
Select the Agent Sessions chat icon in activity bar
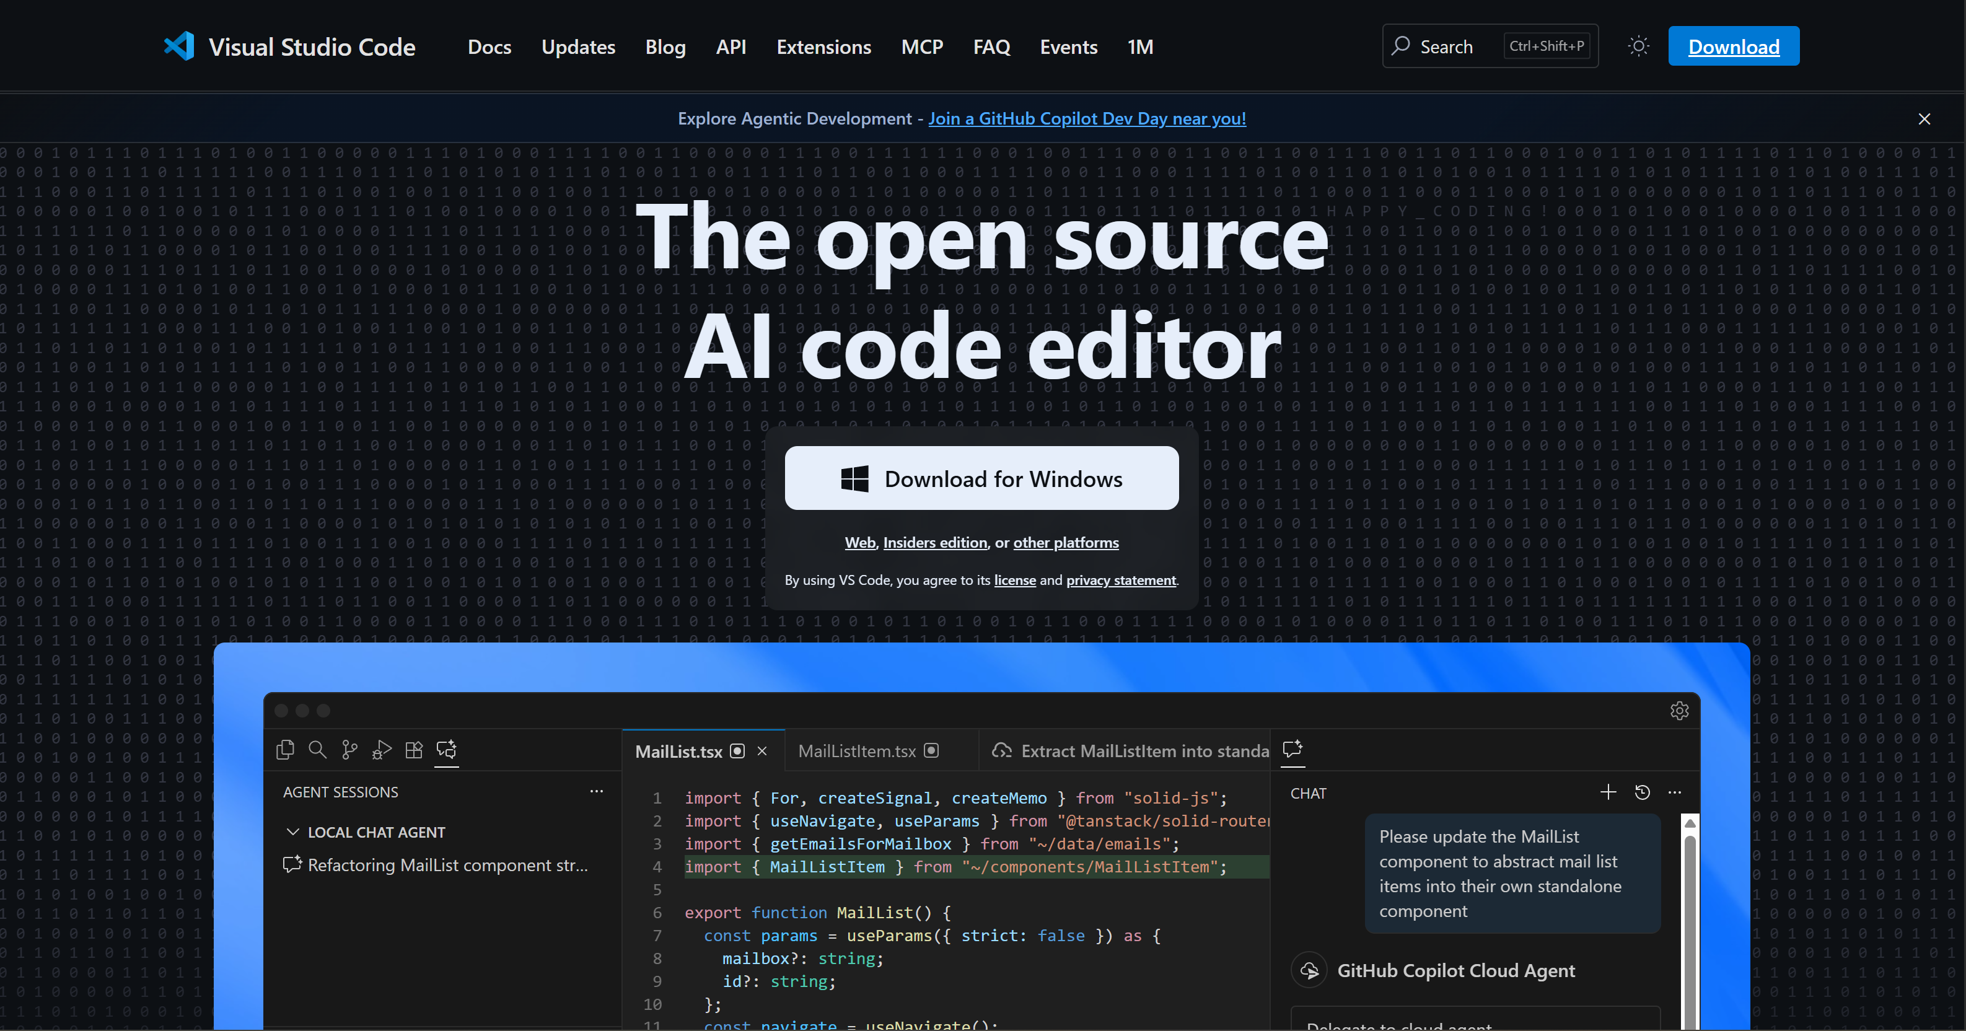pyautogui.click(x=447, y=750)
